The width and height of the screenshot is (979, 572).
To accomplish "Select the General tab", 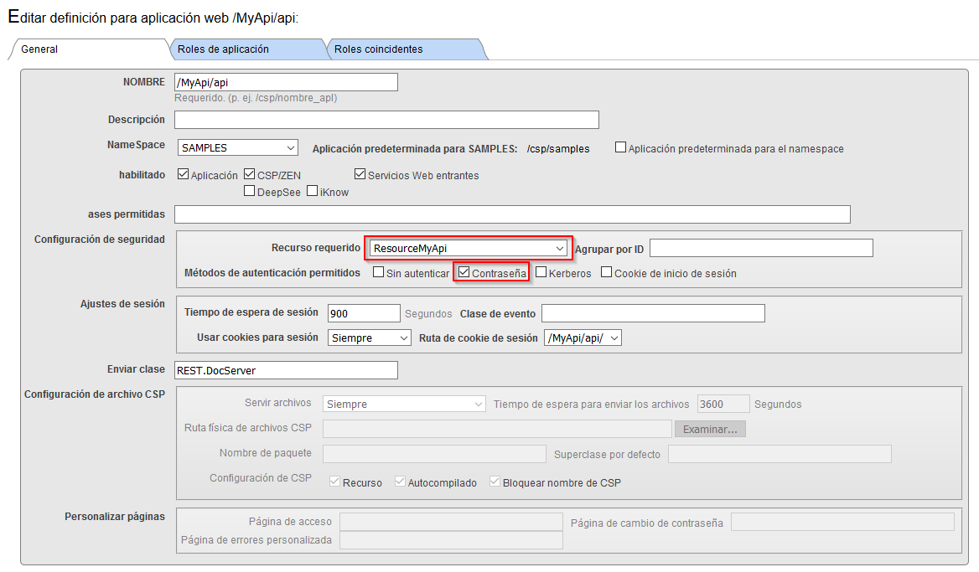I will (39, 49).
